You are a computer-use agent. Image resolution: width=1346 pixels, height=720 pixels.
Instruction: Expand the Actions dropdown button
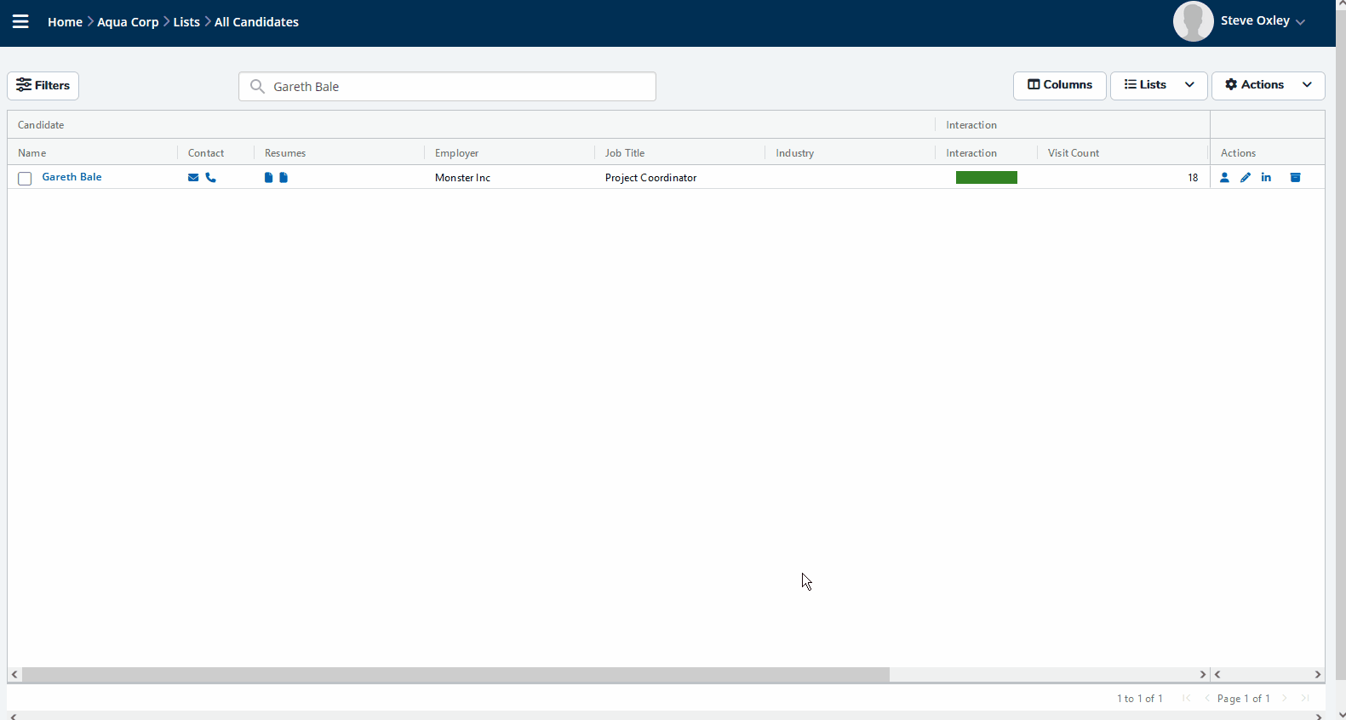(x=1268, y=85)
